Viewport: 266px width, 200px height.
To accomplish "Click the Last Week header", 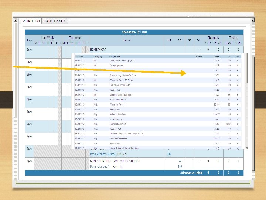I will click(48, 37).
